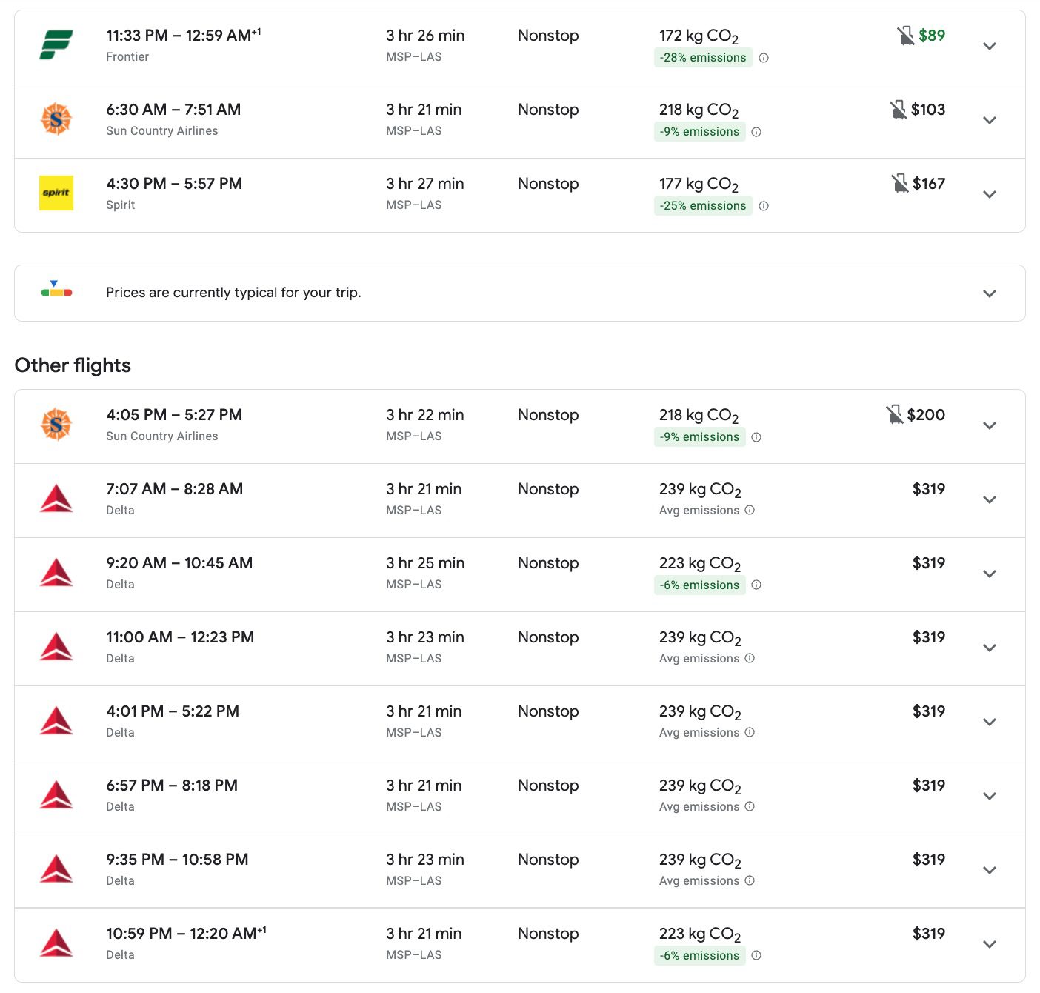The image size is (1040, 993).
Task: Click the Frontier airline logo
Action: pos(56,45)
